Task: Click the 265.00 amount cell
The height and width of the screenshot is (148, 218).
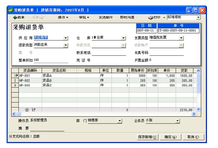Action: [184, 80]
